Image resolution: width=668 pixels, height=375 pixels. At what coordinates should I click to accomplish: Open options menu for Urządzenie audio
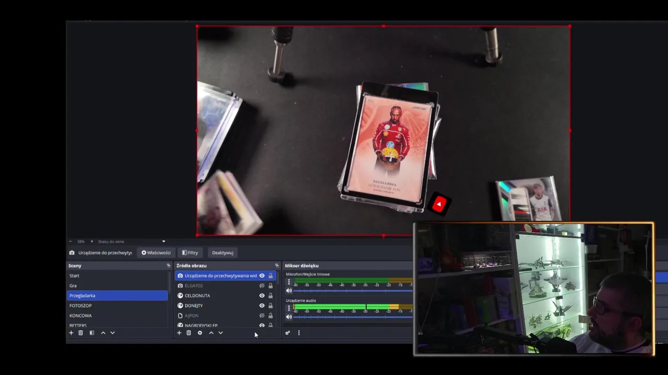(289, 308)
